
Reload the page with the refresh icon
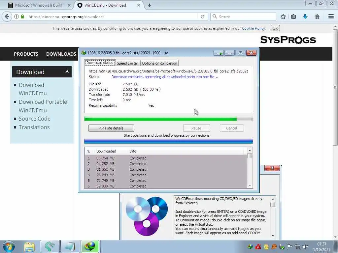point(202,16)
